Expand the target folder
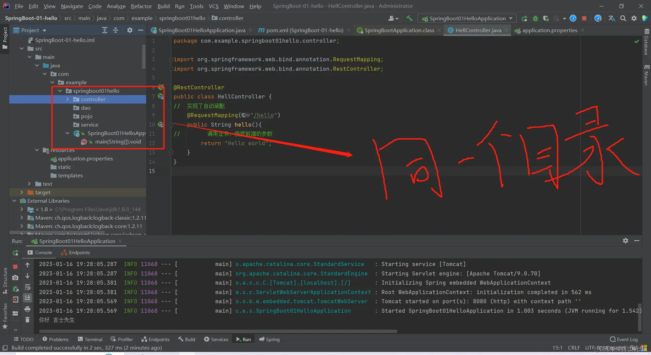This screenshot has height=355, width=651. click(x=22, y=193)
